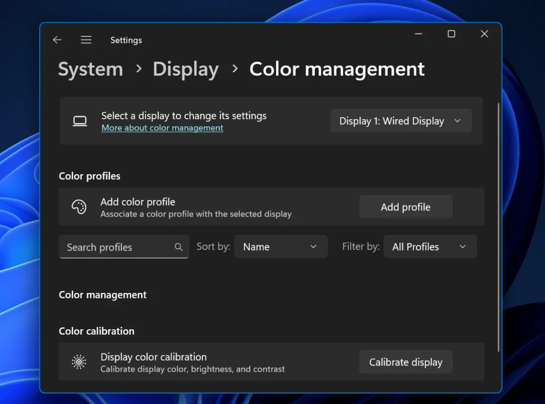Click the back arrow at the top left

click(x=57, y=39)
